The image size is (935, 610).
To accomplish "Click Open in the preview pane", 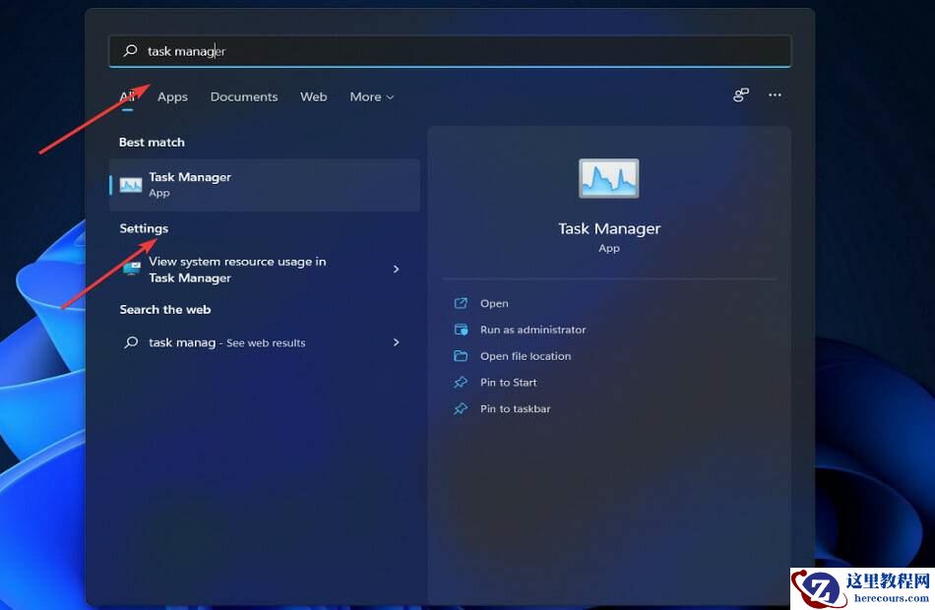I will [494, 303].
